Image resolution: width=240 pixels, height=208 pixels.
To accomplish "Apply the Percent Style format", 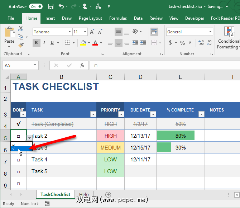I will [183, 43].
